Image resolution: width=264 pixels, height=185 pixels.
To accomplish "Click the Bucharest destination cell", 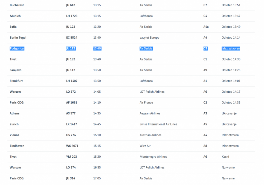I will 17,5.
